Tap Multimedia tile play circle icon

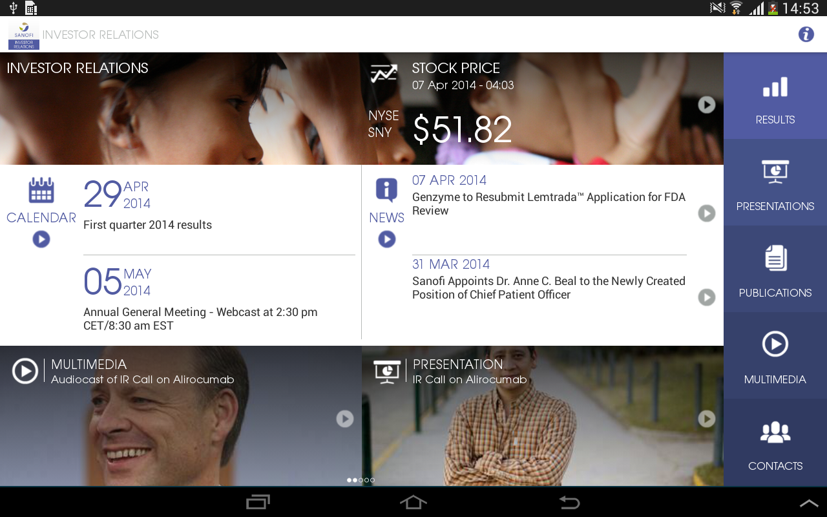click(25, 371)
